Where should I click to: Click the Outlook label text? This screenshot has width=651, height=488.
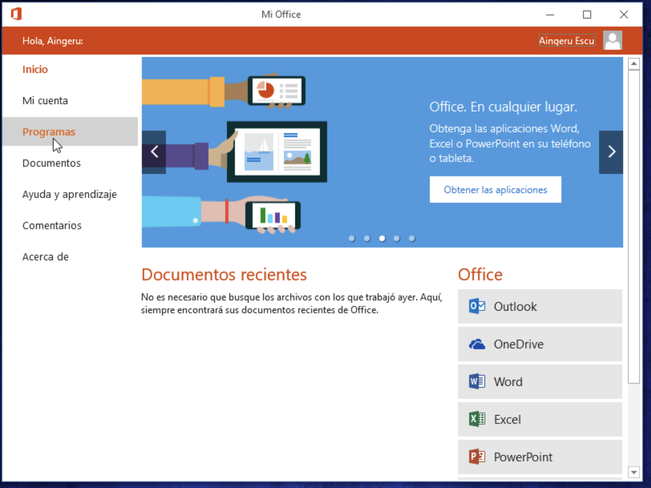515,307
